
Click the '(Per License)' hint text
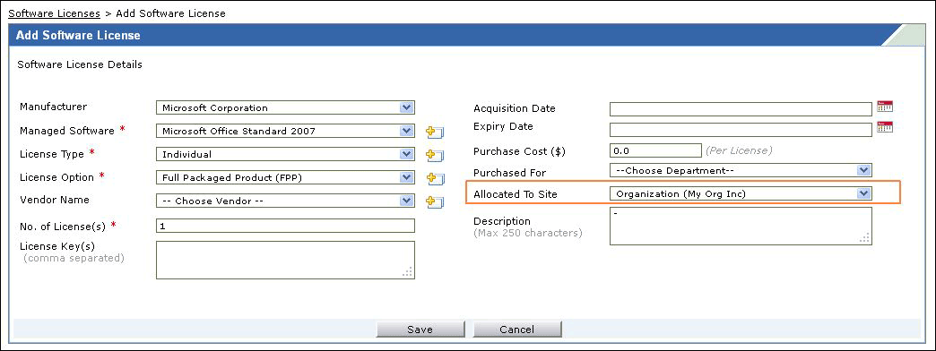coord(739,150)
